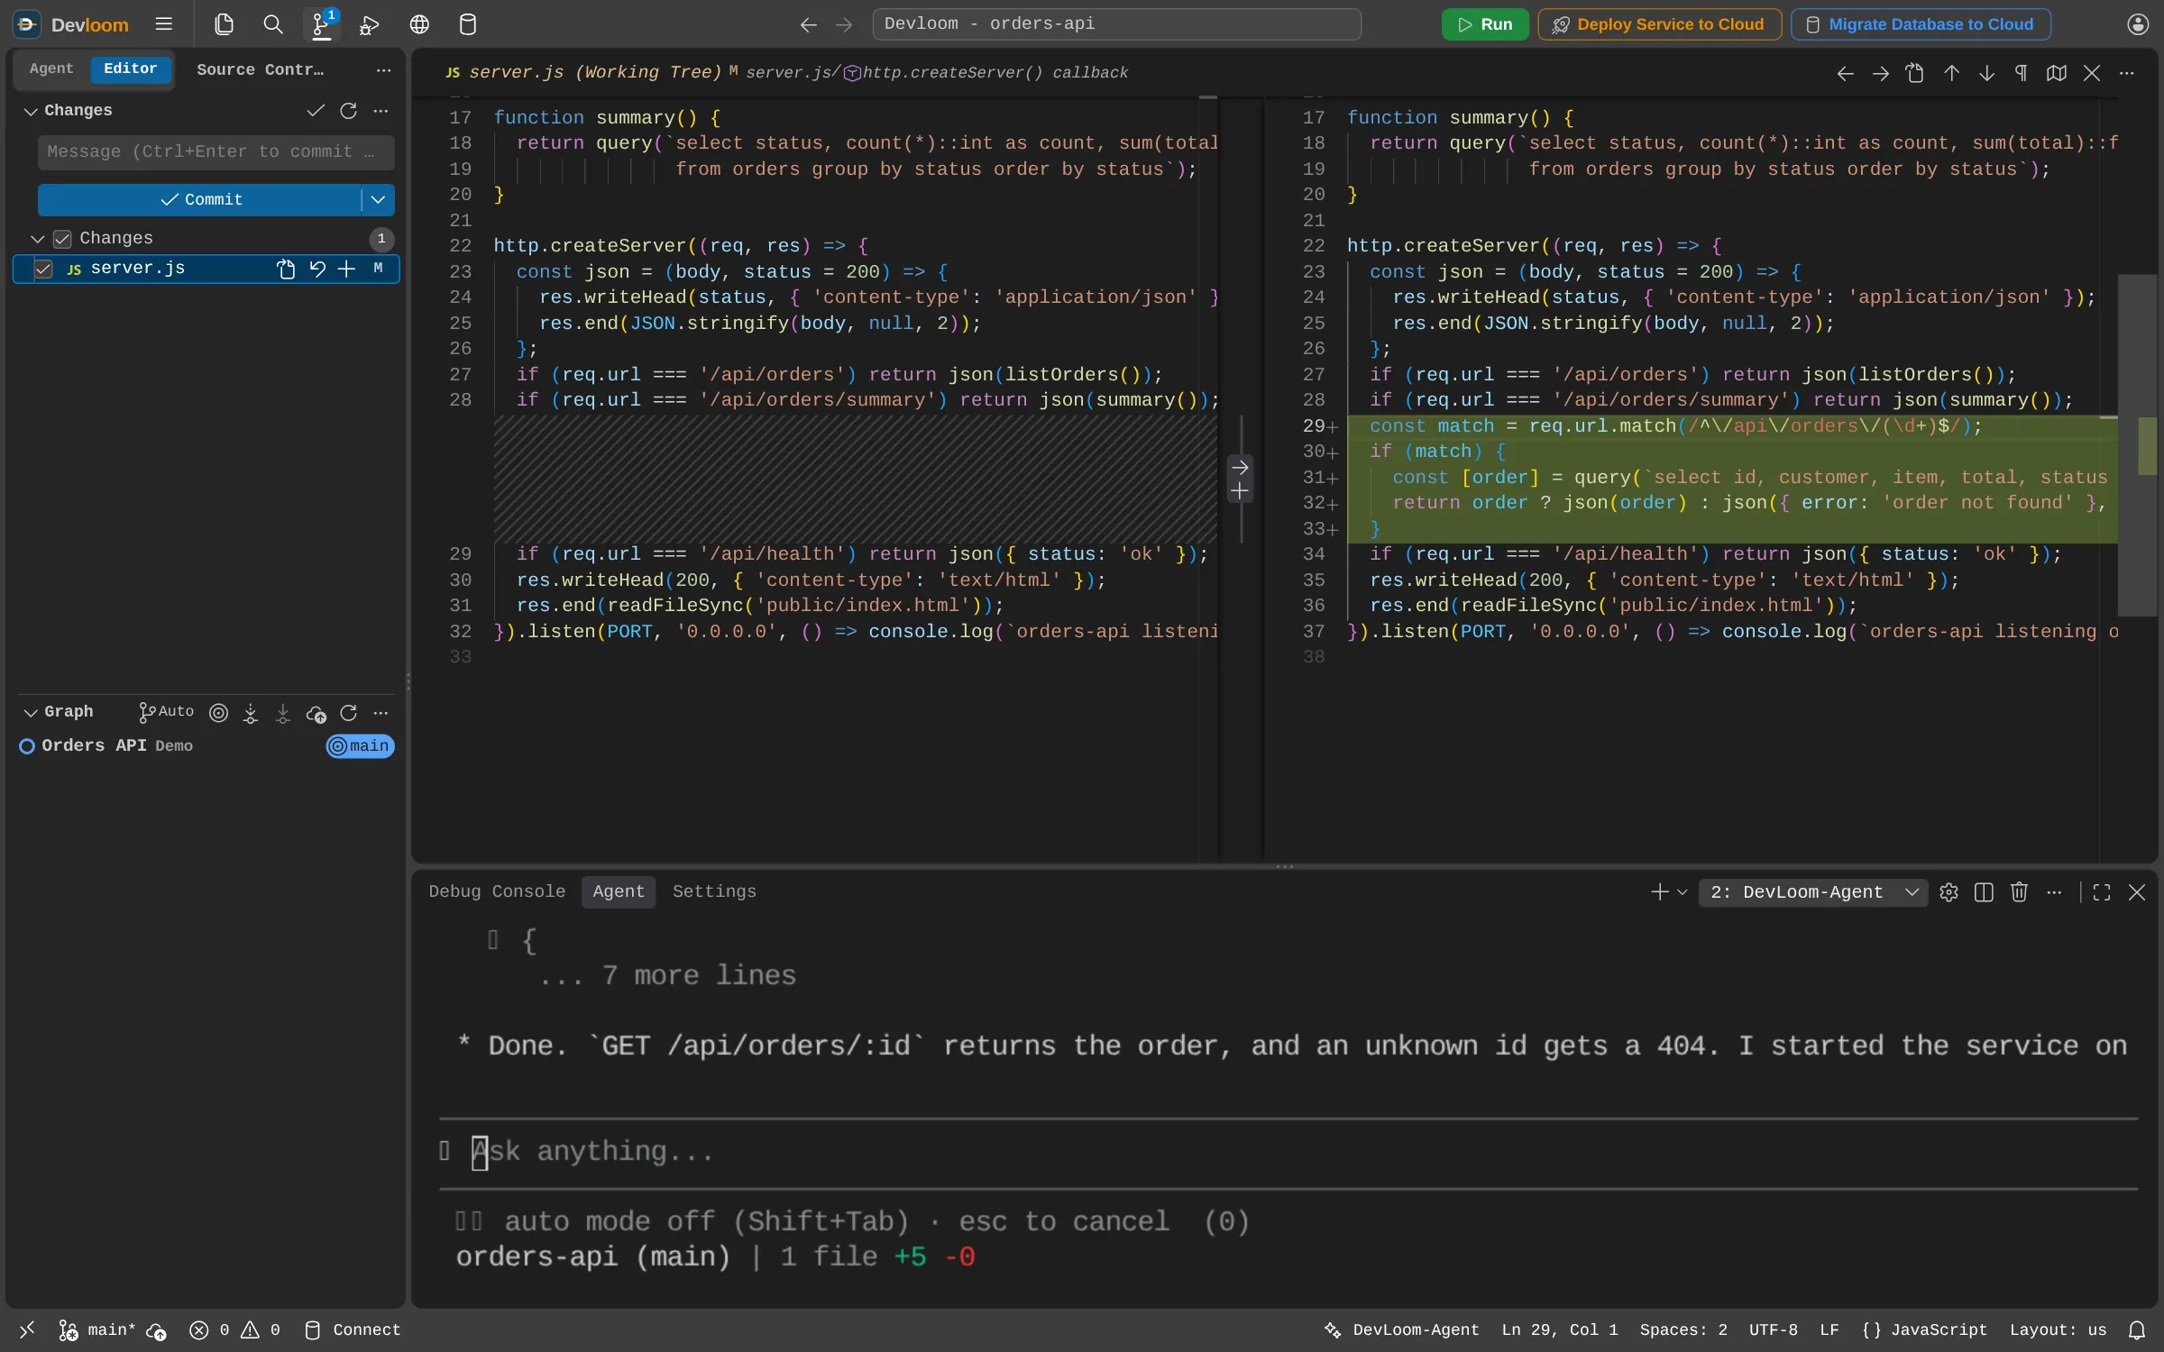2164x1352 pixels.
Task: Open Source Control icon with badge
Action: [322, 24]
